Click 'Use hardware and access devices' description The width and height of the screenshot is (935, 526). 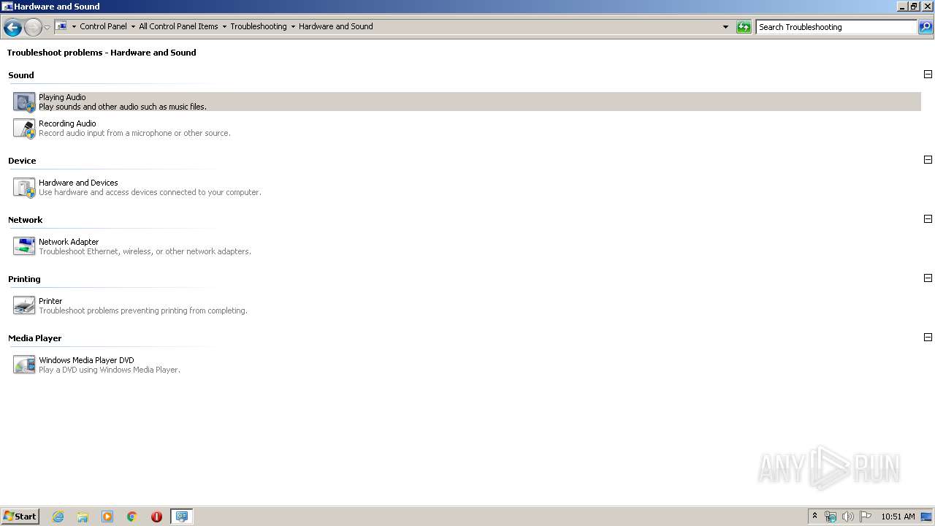150,192
